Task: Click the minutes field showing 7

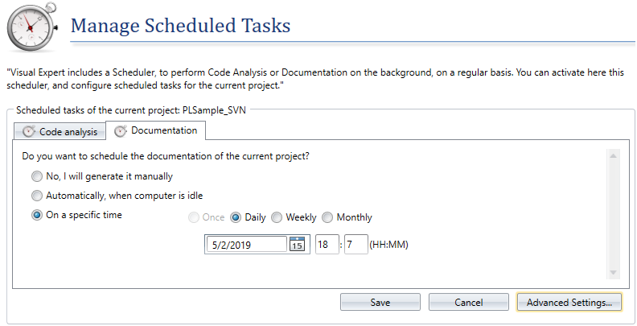Action: point(355,244)
